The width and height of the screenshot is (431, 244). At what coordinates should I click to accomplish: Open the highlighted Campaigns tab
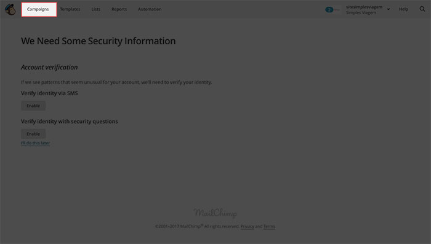[x=39, y=9]
